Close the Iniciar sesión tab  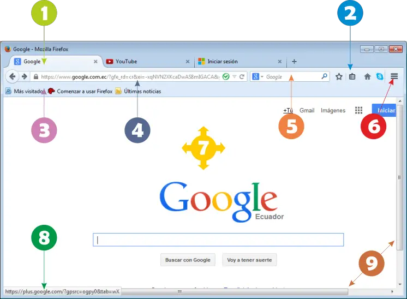(279, 62)
